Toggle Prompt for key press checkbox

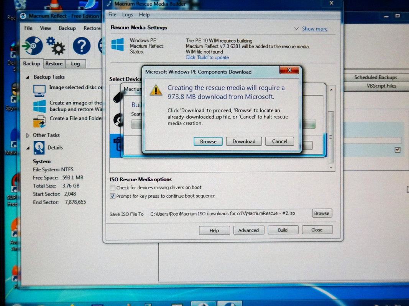pos(112,196)
